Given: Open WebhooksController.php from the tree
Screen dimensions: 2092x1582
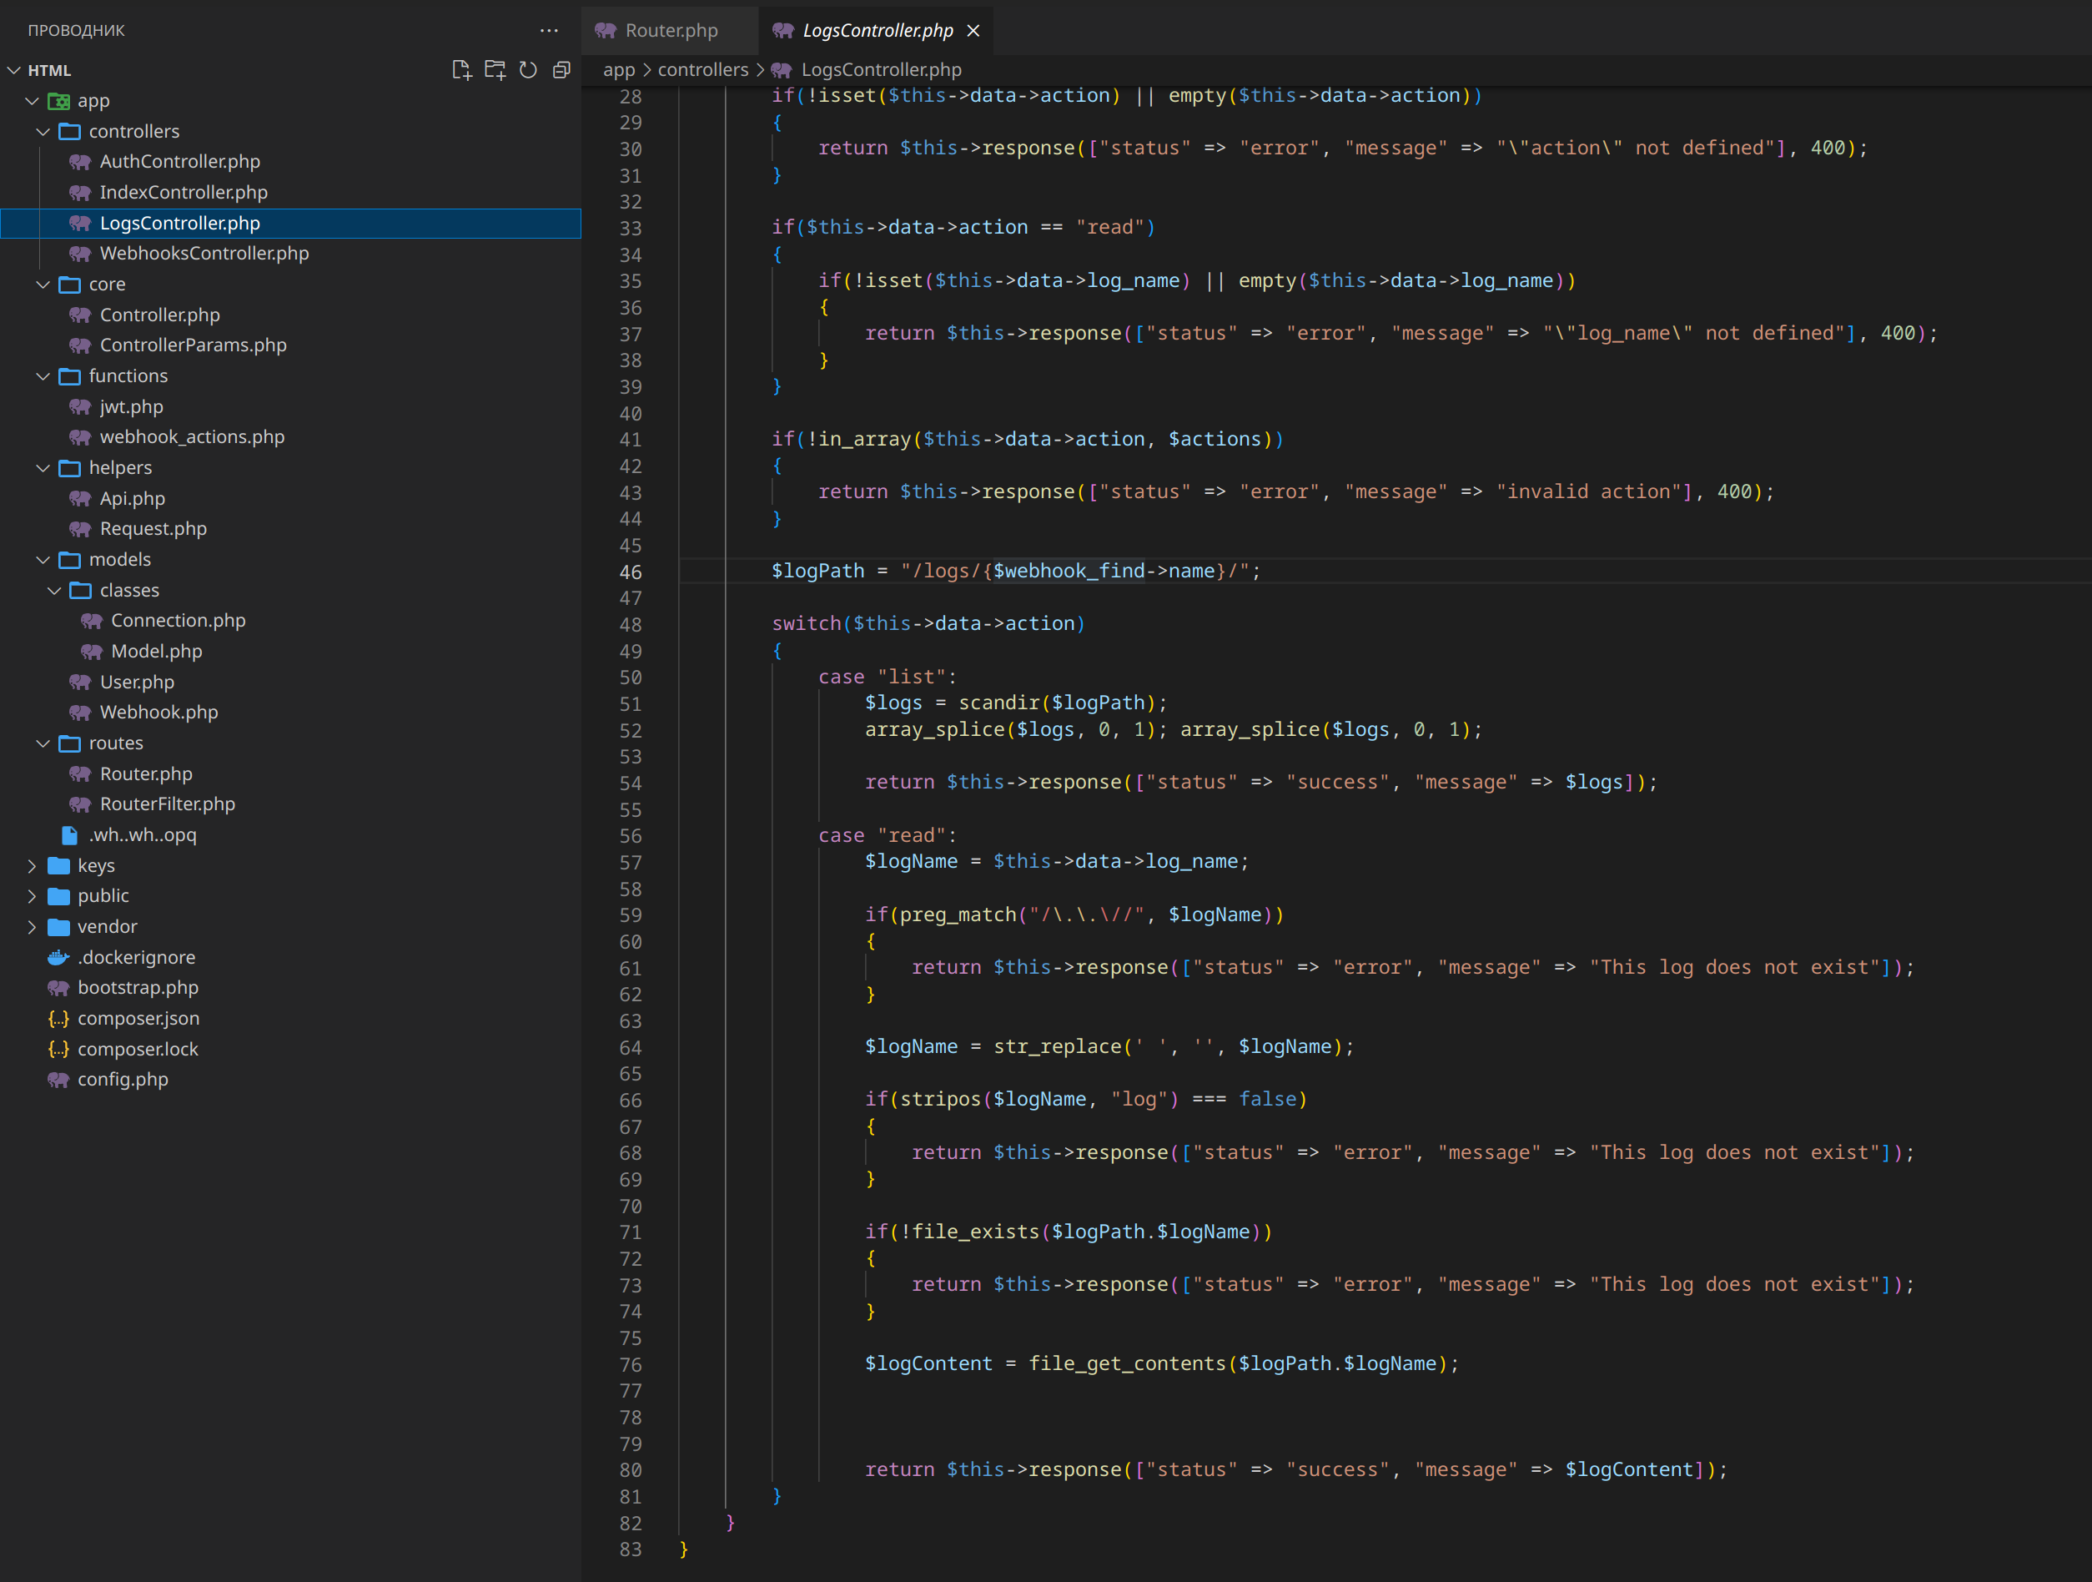Looking at the screenshot, I should pos(204,254).
